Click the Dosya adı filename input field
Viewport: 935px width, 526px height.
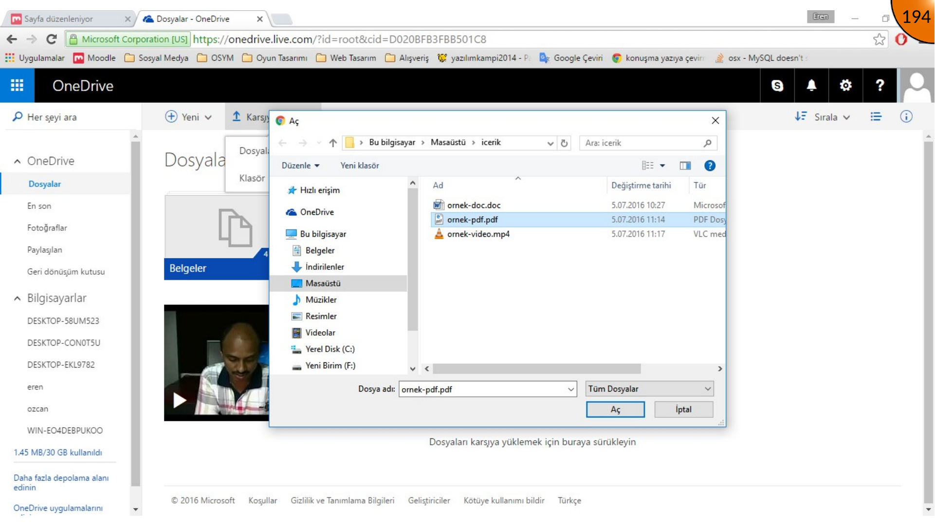483,389
